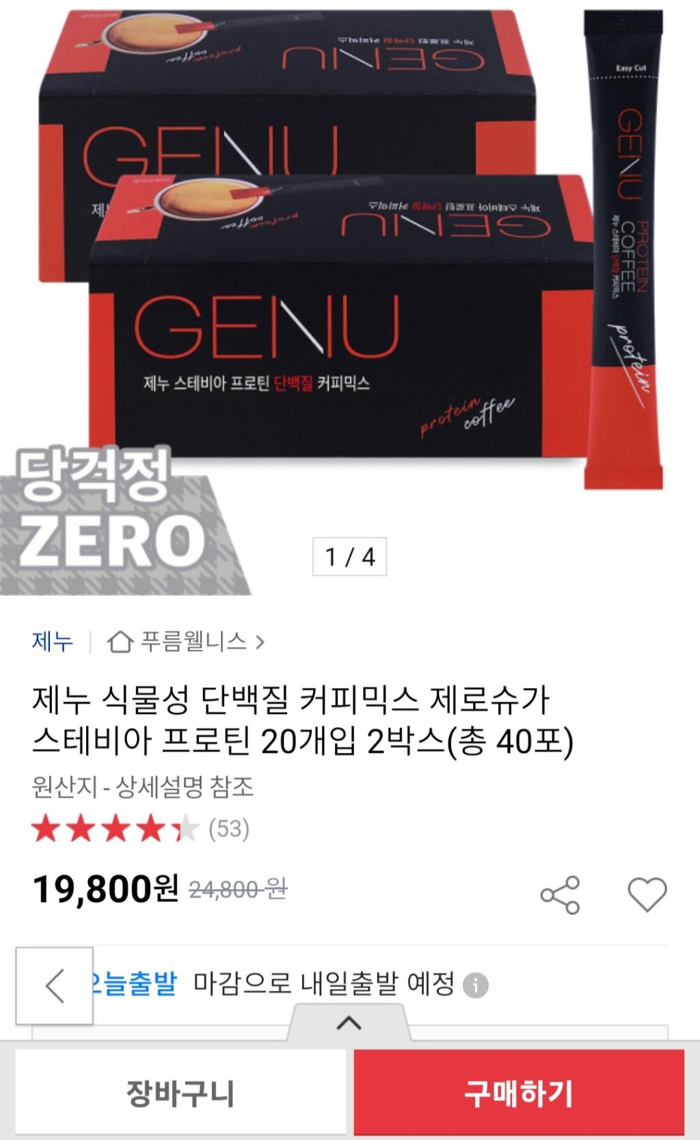Select the product title text
The image size is (700, 1140).
coord(303,720)
